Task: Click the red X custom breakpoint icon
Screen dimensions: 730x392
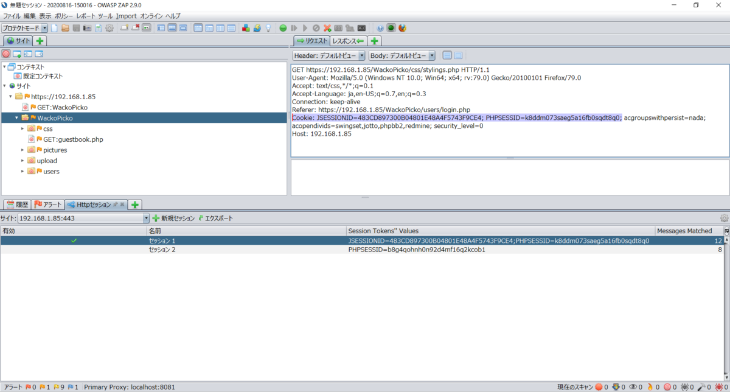Action: [x=327, y=28]
